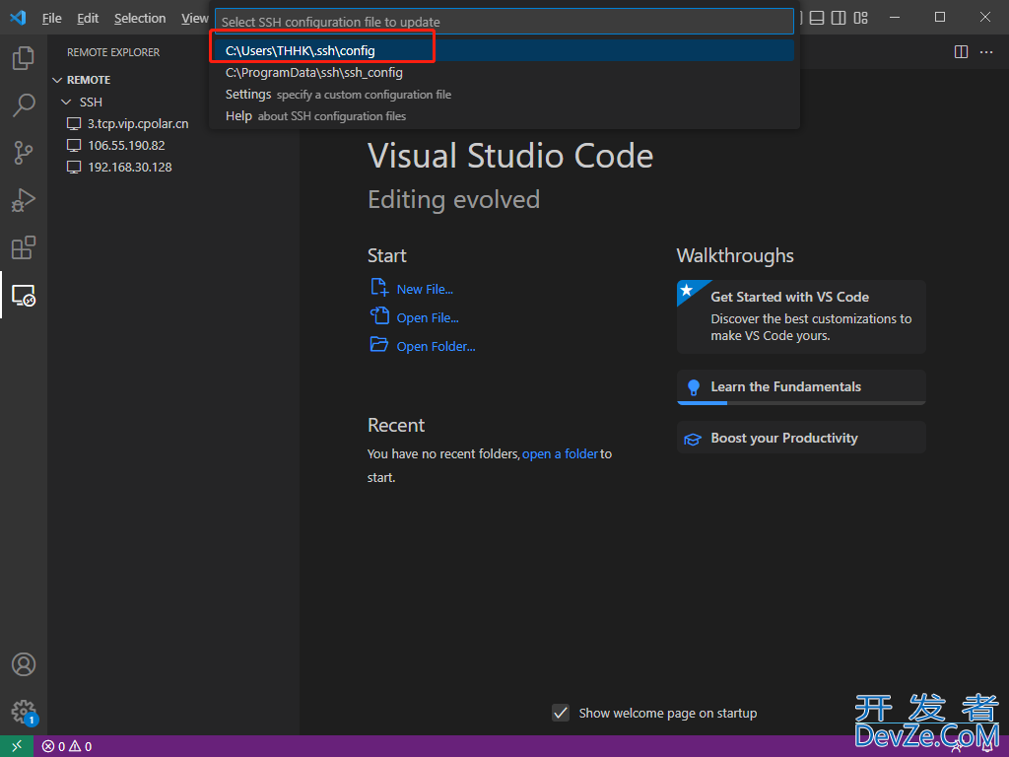1009x757 pixels.
Task: Select host 192.168.30.128
Action: (130, 168)
